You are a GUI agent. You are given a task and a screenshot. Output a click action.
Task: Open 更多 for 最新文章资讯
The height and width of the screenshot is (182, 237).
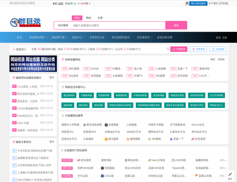tap(52, 142)
